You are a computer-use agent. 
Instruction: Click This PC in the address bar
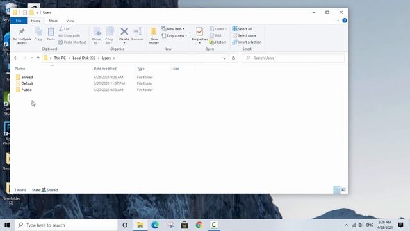click(60, 58)
